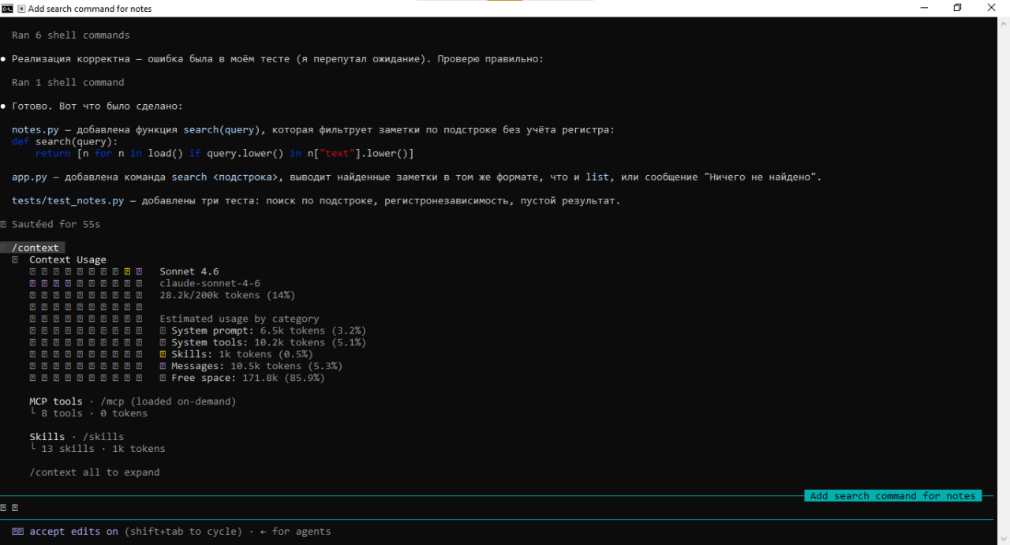This screenshot has height=545, width=1010.
Task: Click the "Готово. Вот что было сделано:" line
Action: point(97,106)
